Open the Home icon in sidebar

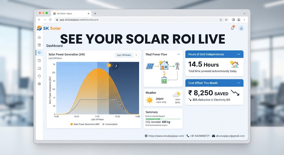tap(39, 37)
